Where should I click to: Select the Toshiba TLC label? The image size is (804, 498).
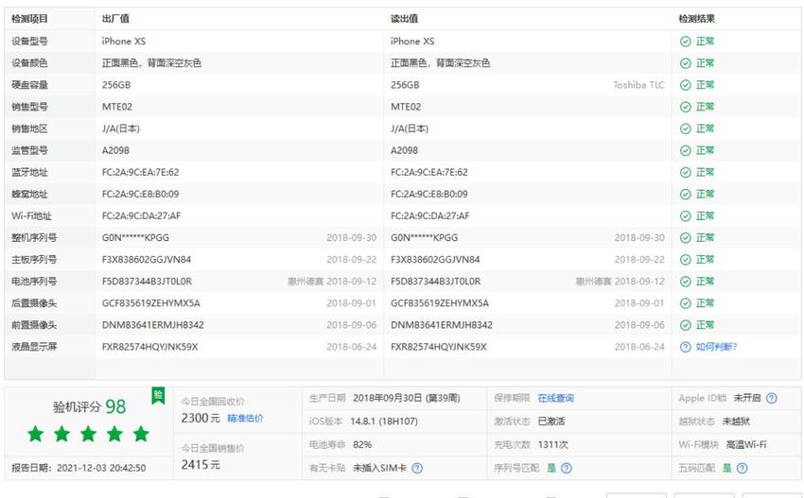pyautogui.click(x=638, y=85)
